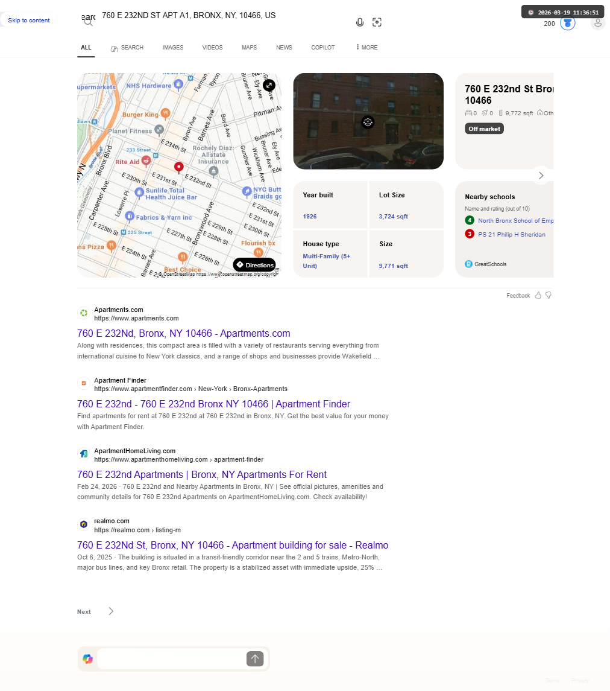Click the Copilot message input box

click(171, 659)
